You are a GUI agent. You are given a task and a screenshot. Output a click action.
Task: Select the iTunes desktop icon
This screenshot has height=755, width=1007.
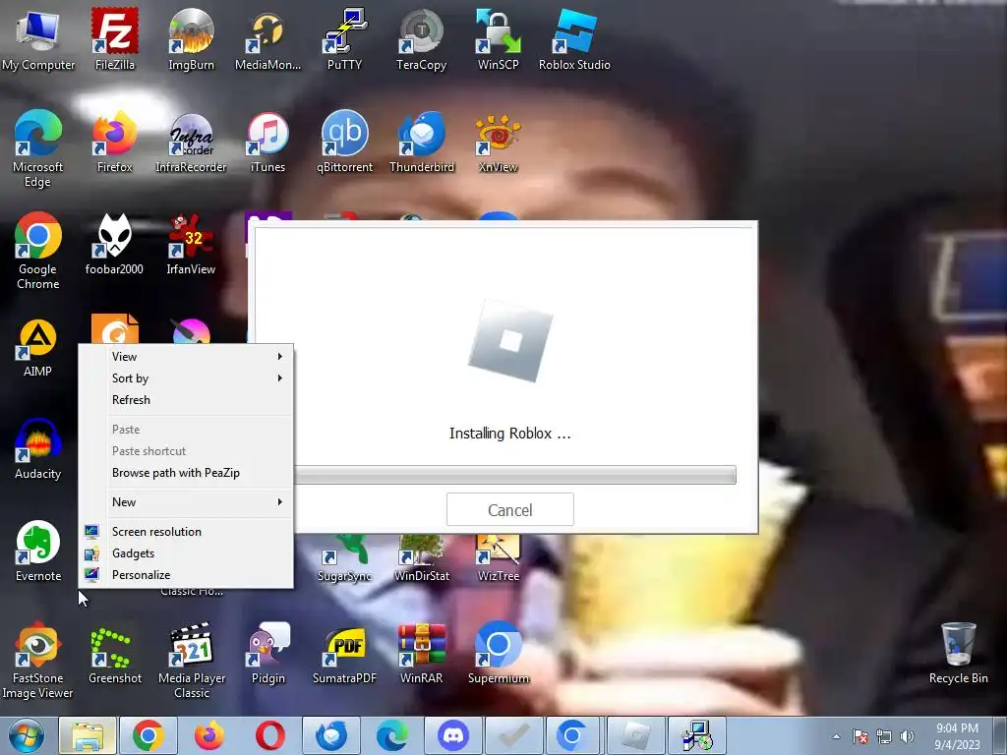(267, 142)
